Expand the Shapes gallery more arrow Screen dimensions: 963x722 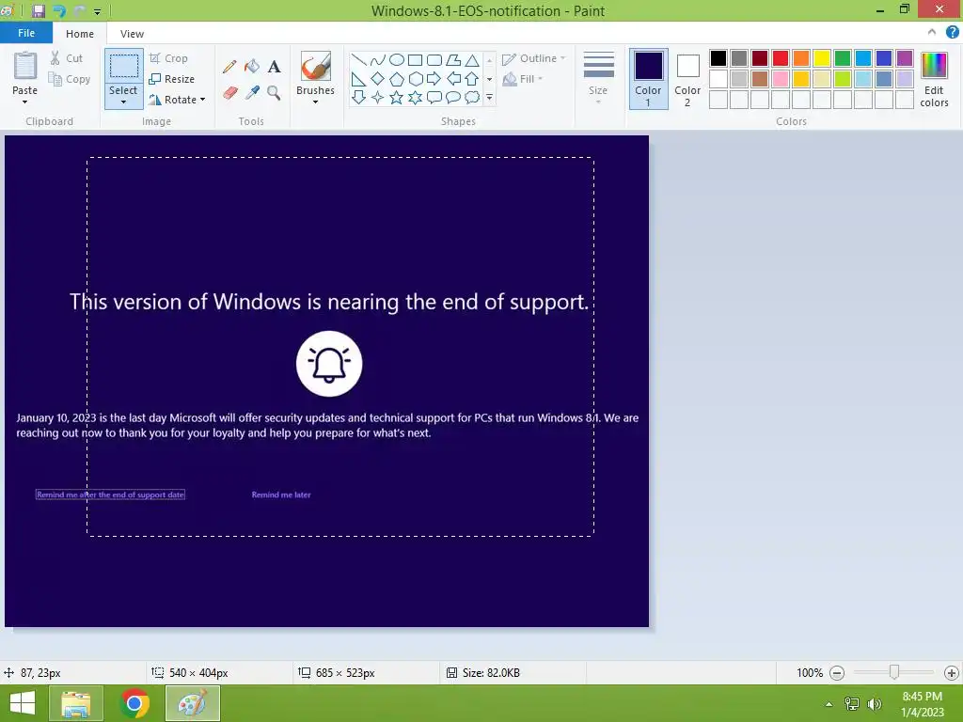click(489, 98)
